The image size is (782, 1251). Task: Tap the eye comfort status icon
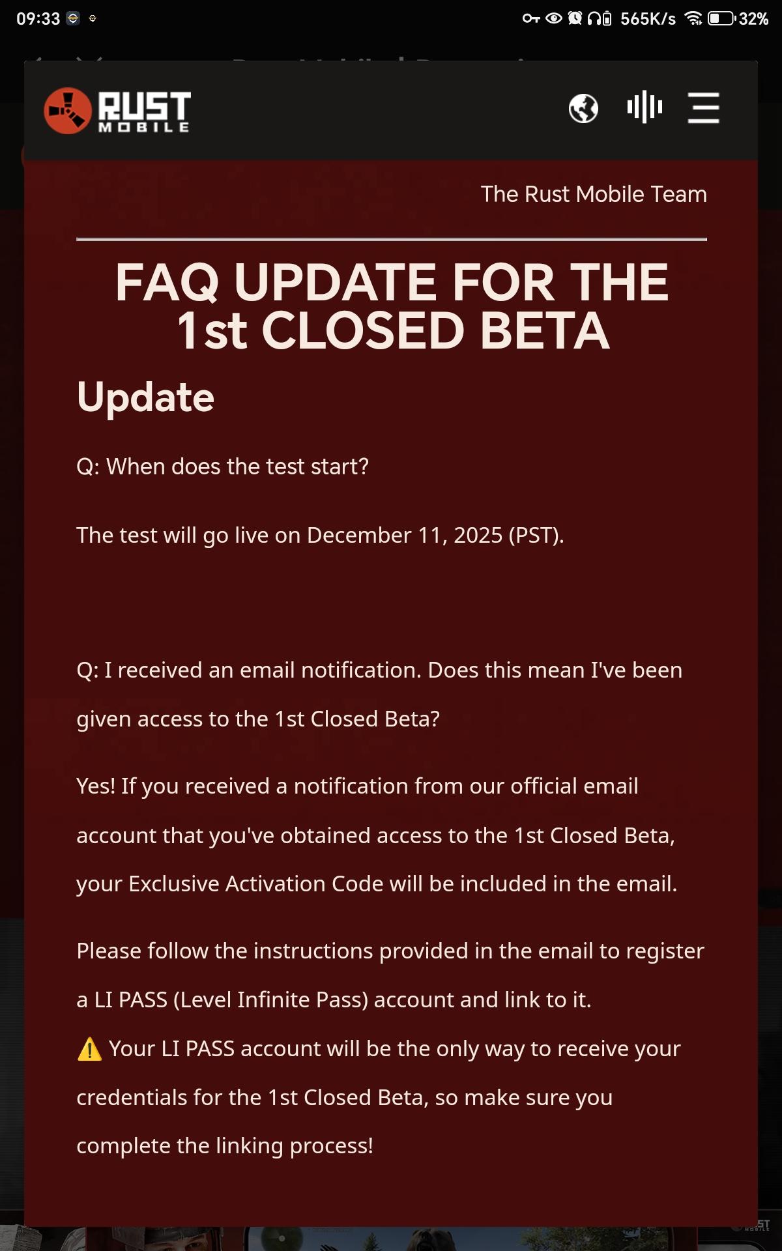click(553, 18)
